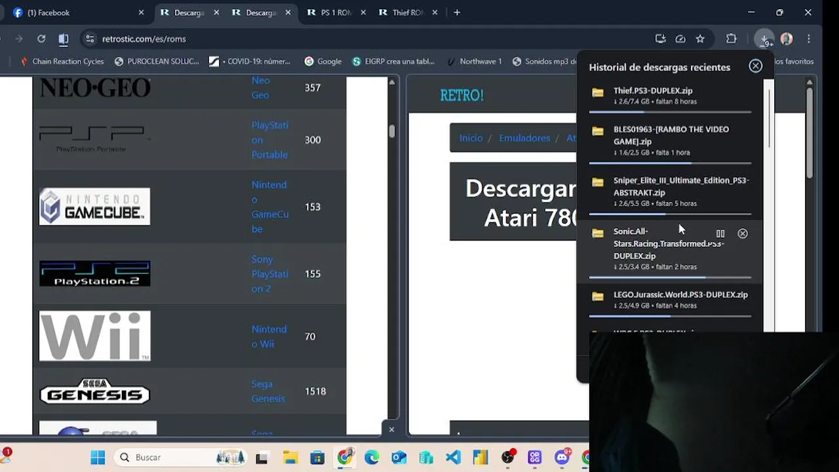839x472 pixels.
Task: Open the Sega Genesis ROMs link
Action: pos(268,391)
